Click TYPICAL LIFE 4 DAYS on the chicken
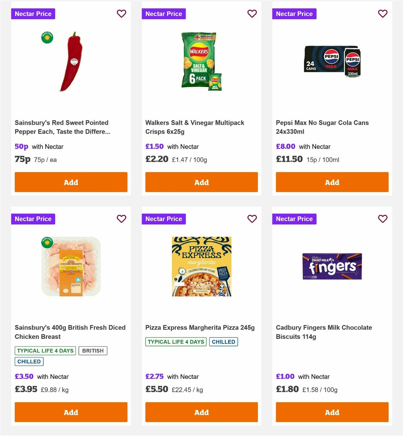The height and width of the screenshot is (436, 403). click(45, 351)
